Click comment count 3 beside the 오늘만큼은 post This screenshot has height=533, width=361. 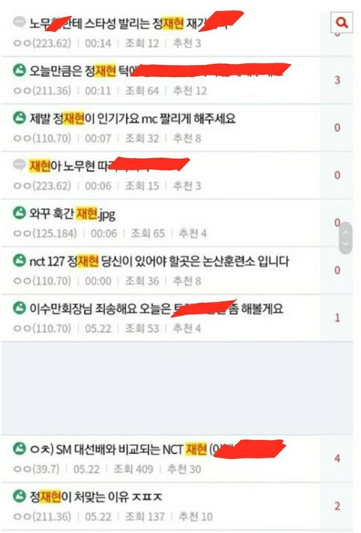[337, 80]
